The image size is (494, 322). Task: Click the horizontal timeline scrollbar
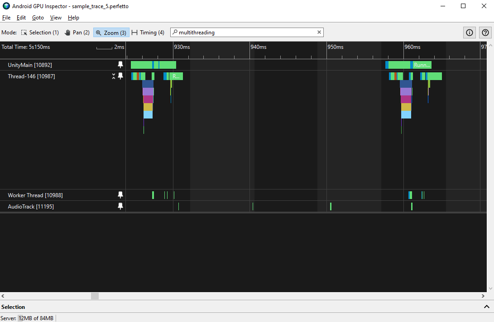95,296
